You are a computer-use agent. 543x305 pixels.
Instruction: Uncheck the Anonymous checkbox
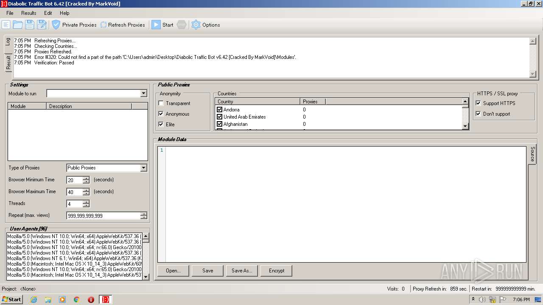[x=161, y=114]
